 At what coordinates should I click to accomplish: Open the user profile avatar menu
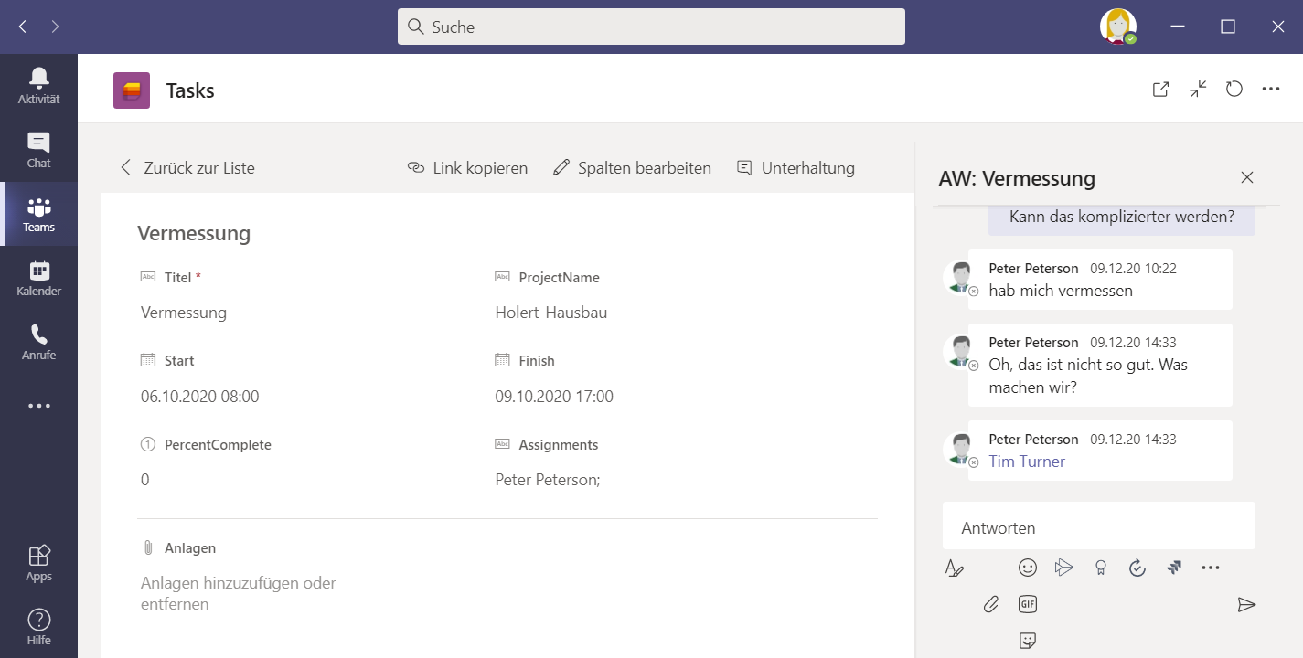click(x=1117, y=27)
